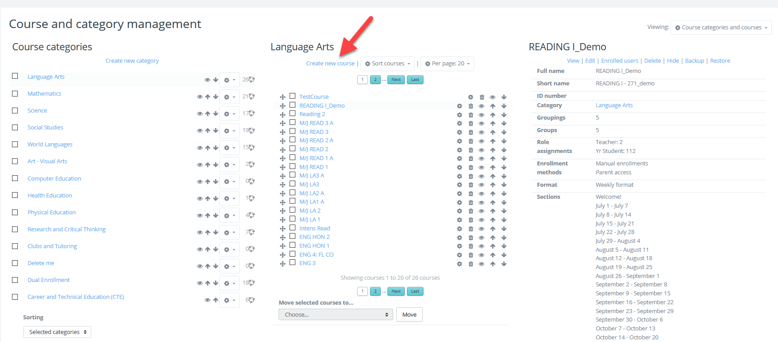This screenshot has width=778, height=342.
Task: Open the Sort courses dropdown
Action: point(387,64)
